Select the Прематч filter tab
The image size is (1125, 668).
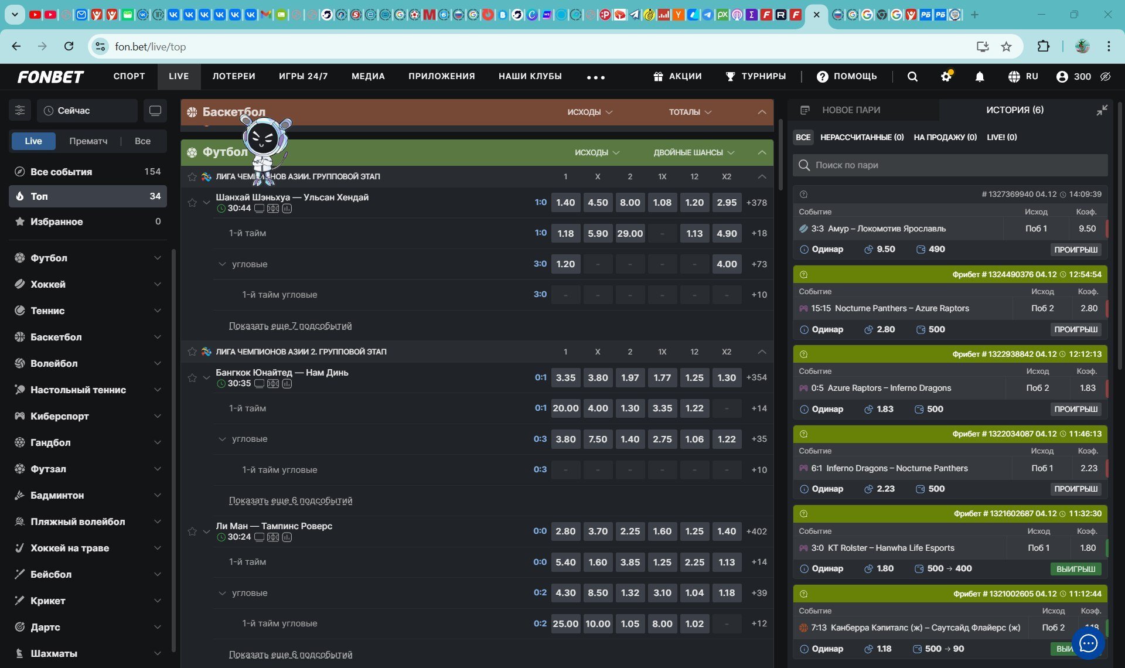[88, 141]
